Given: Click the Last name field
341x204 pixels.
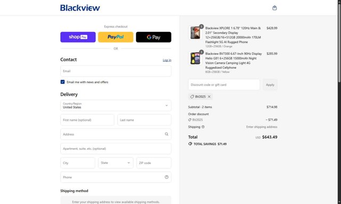Looking at the screenshot, I should pos(144,120).
